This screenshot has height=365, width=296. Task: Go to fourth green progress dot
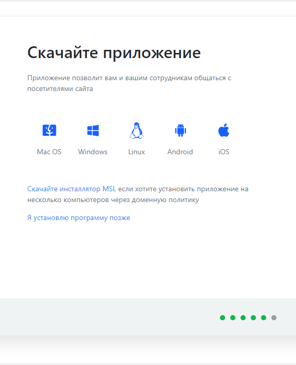coord(253,318)
